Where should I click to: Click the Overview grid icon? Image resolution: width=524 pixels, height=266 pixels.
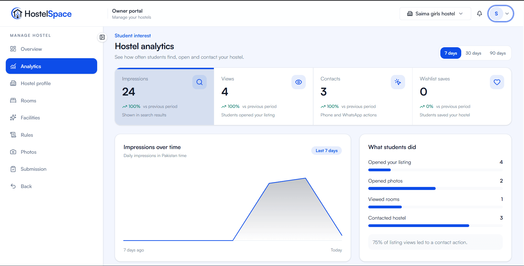13,49
